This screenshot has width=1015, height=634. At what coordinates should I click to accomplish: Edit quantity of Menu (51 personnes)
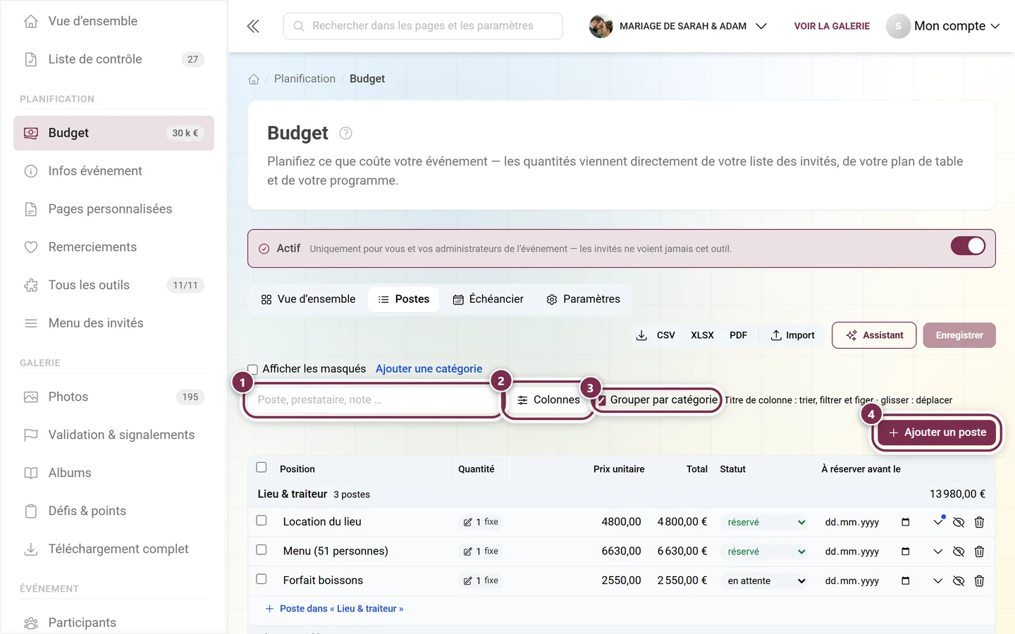[467, 552]
